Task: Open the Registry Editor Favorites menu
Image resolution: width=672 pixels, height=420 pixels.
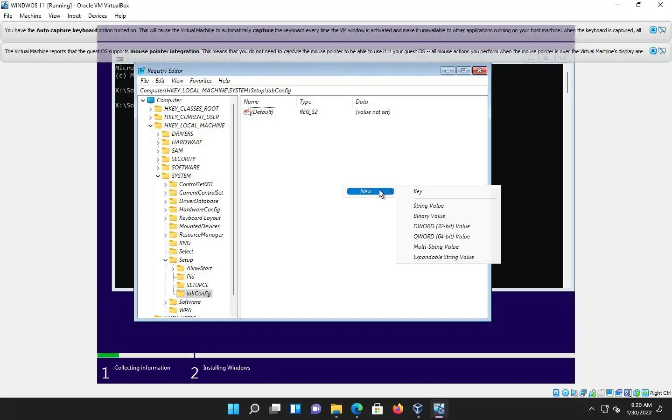Action: pyautogui.click(x=201, y=81)
